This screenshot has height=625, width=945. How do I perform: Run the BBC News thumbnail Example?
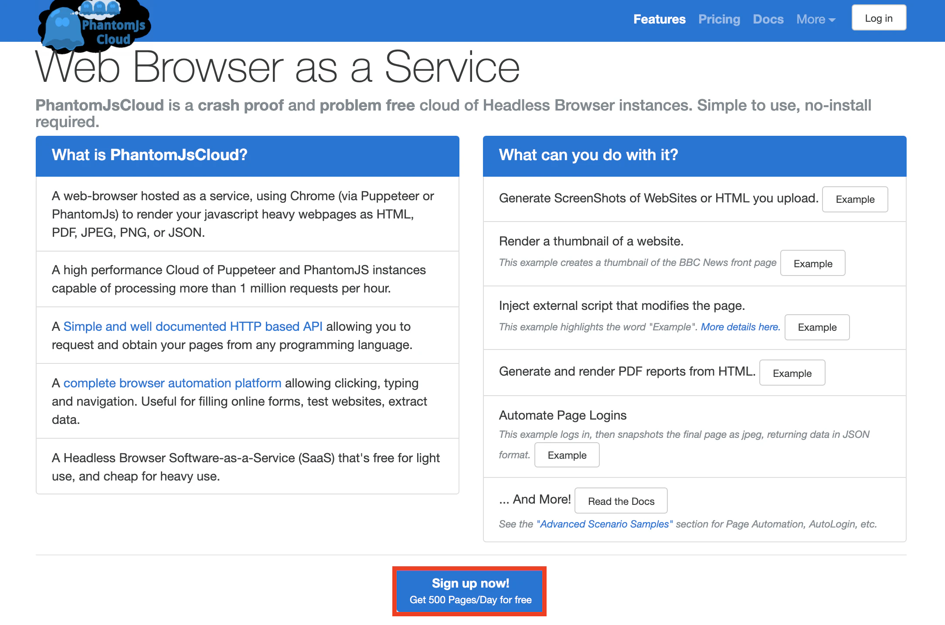[812, 263]
